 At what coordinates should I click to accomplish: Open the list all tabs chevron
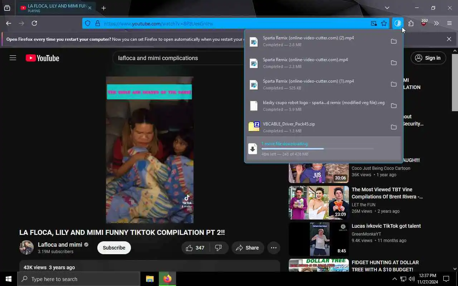tap(387, 8)
